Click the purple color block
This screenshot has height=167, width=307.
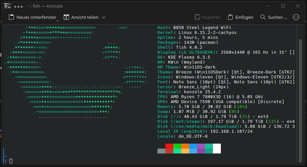(201, 146)
